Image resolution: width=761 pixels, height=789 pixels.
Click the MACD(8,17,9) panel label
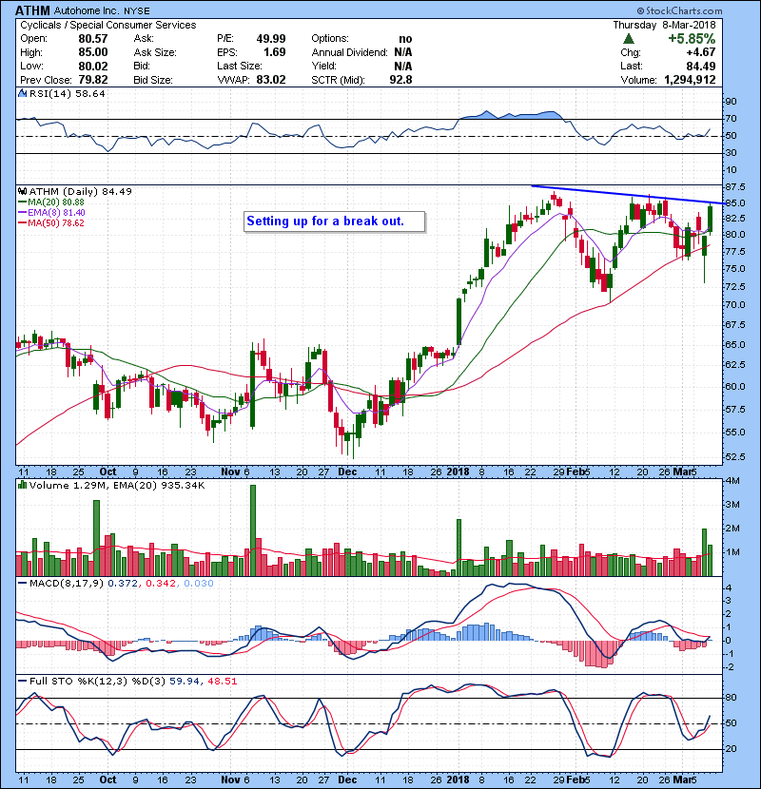(67, 584)
